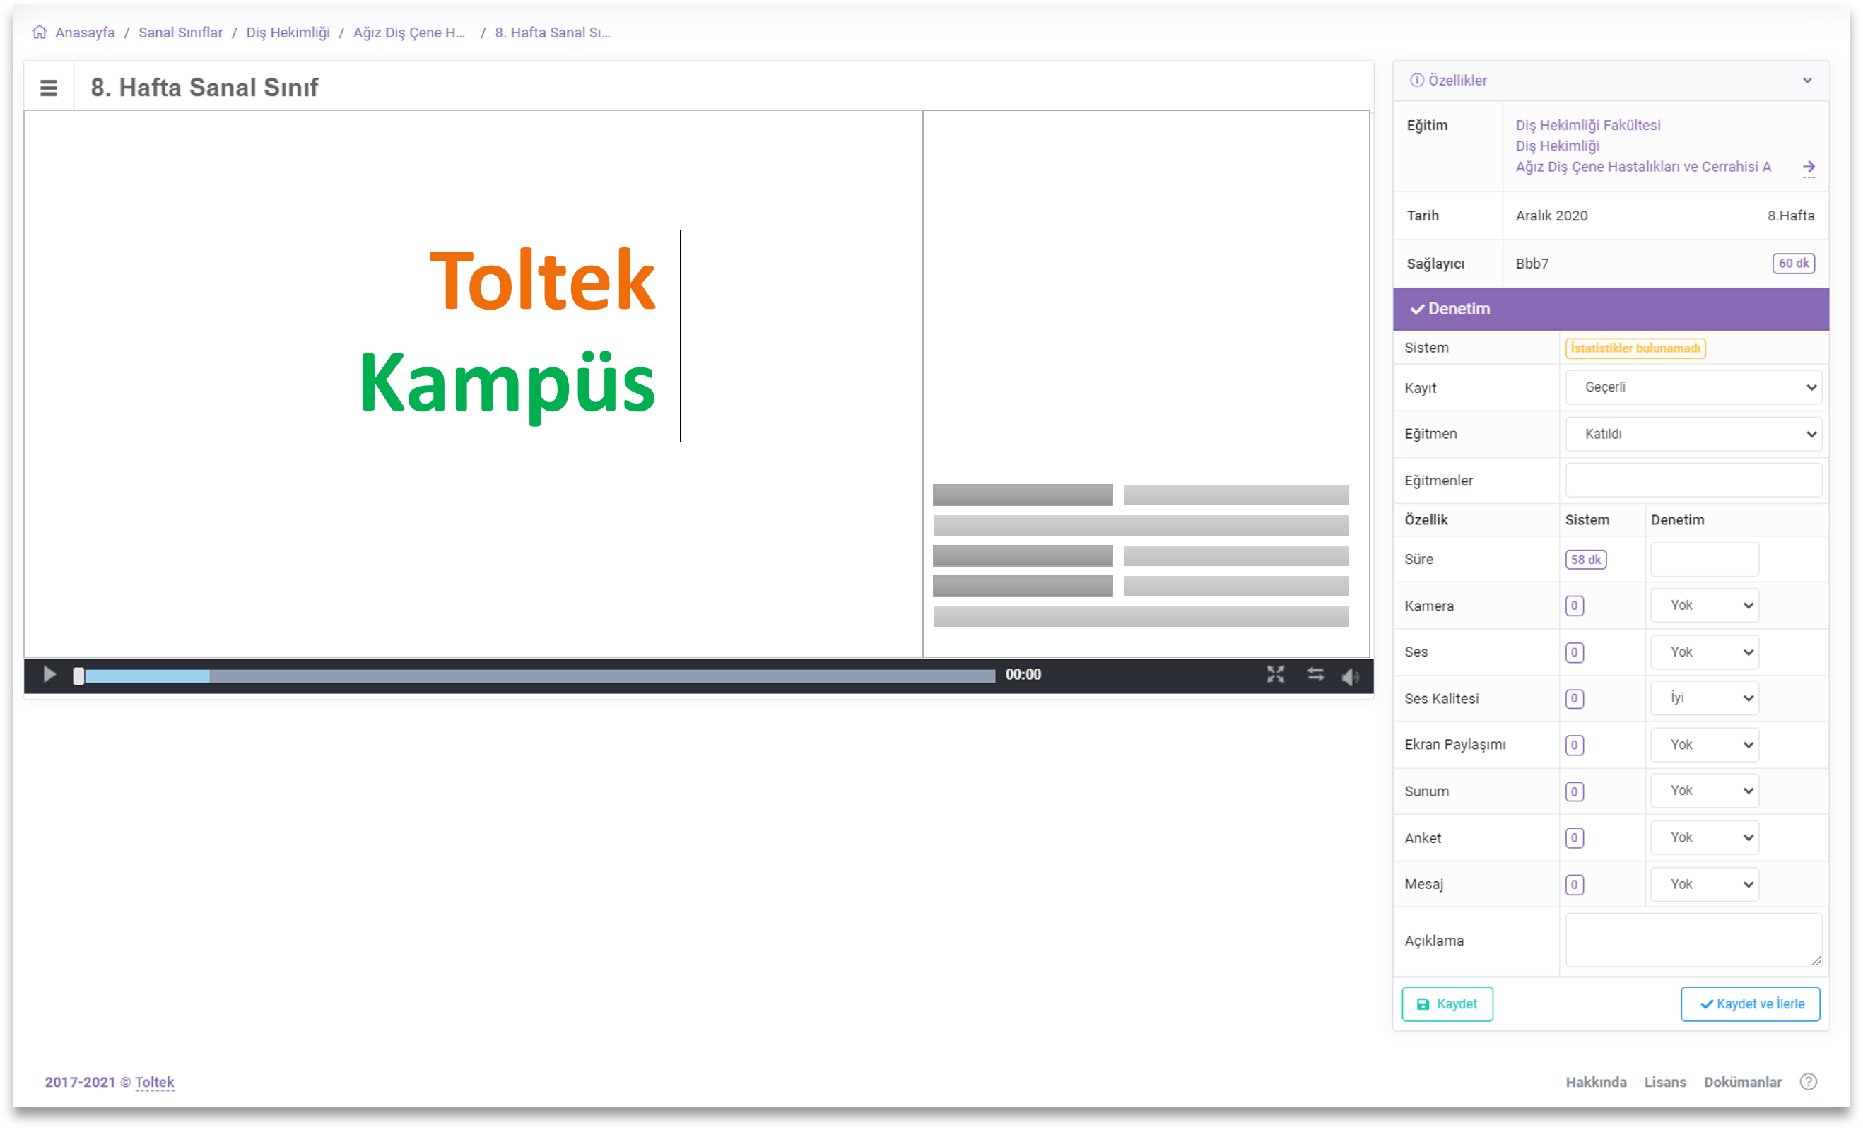Open the Kayıt dropdown
The image size is (1863, 1130).
pyautogui.click(x=1693, y=388)
